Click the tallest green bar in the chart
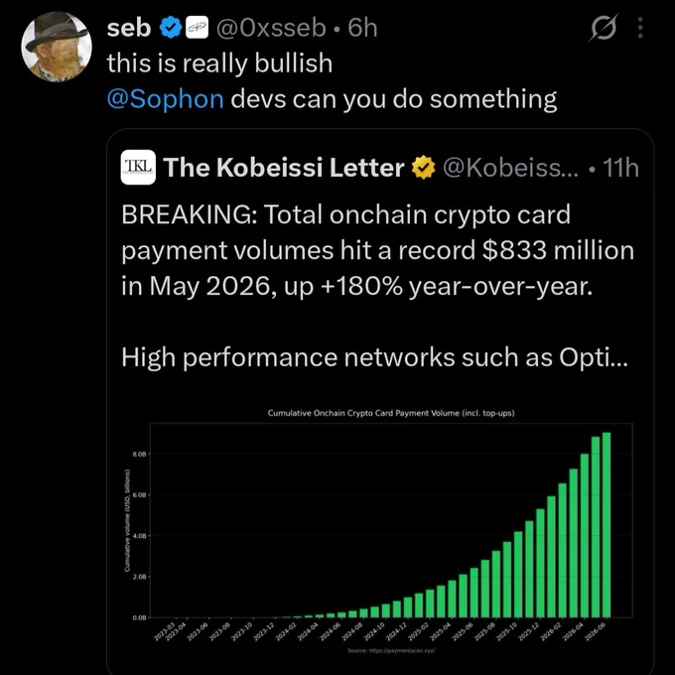The height and width of the screenshot is (675, 675). point(607,525)
